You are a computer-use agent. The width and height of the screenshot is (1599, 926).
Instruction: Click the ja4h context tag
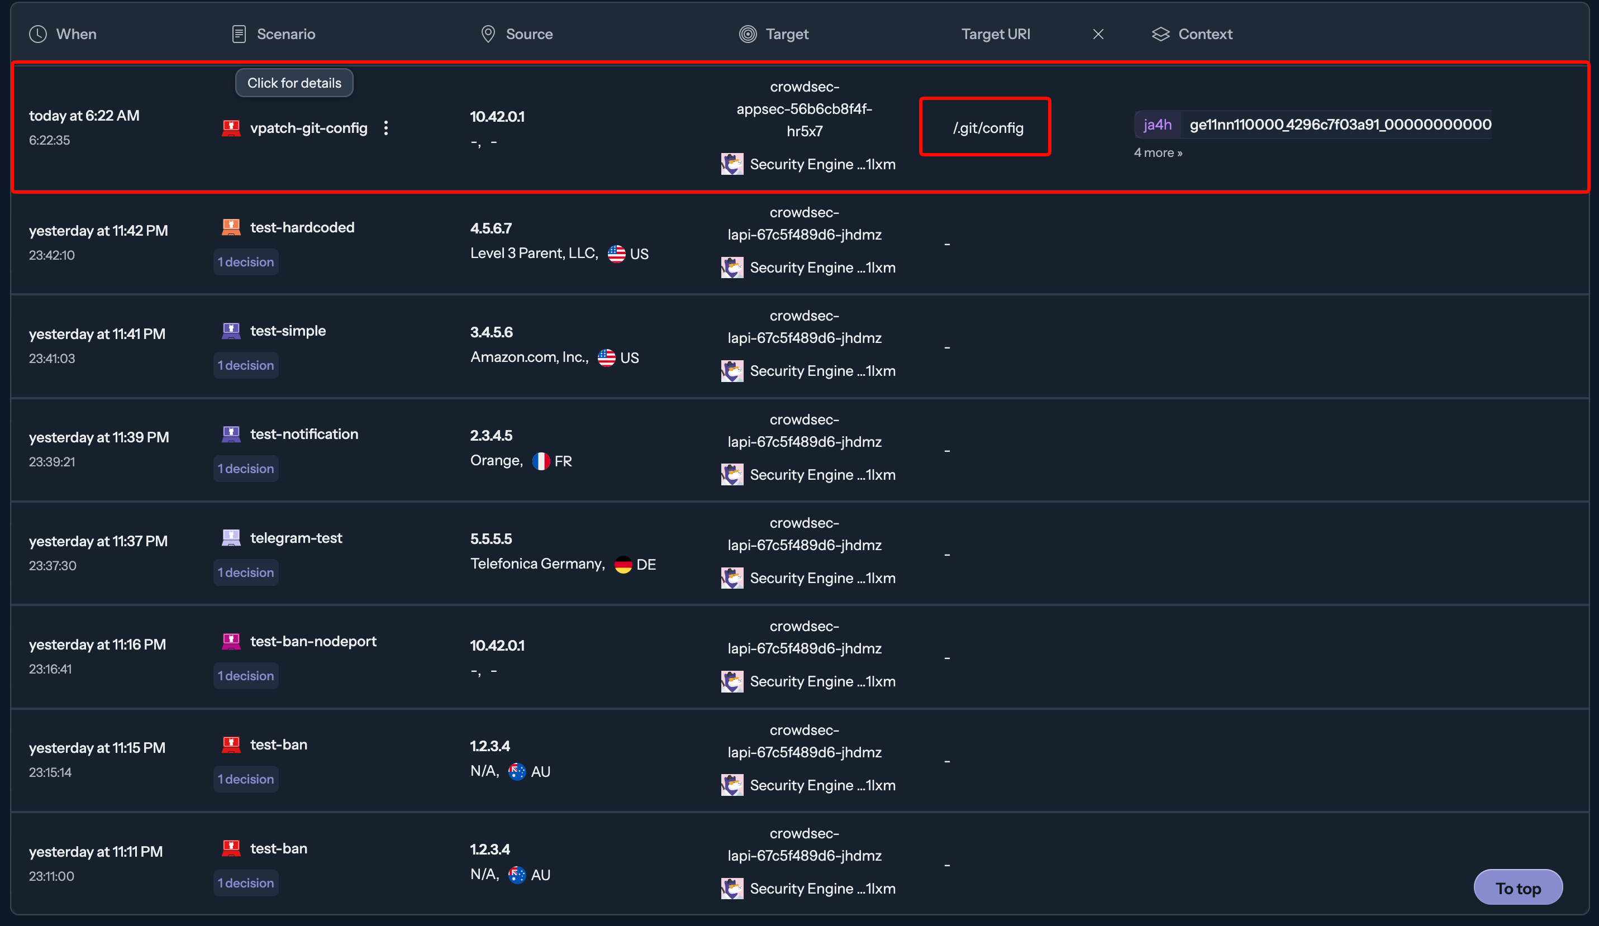tap(1158, 125)
